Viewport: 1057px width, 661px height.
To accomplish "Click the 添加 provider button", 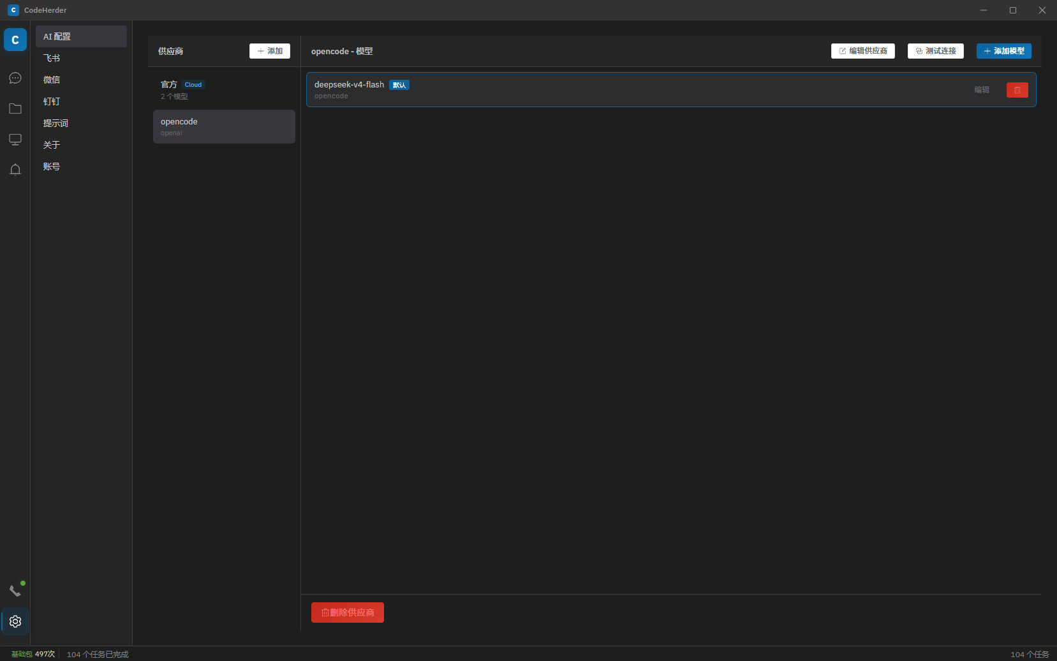I will pos(270,51).
